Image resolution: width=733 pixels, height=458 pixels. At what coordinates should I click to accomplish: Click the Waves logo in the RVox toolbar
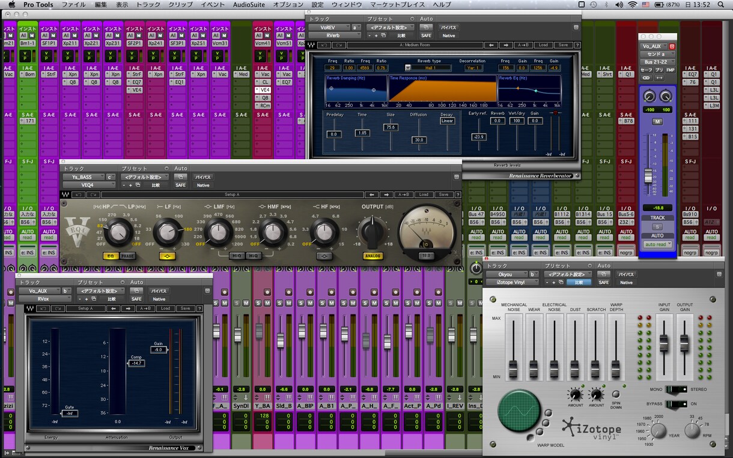(30, 309)
